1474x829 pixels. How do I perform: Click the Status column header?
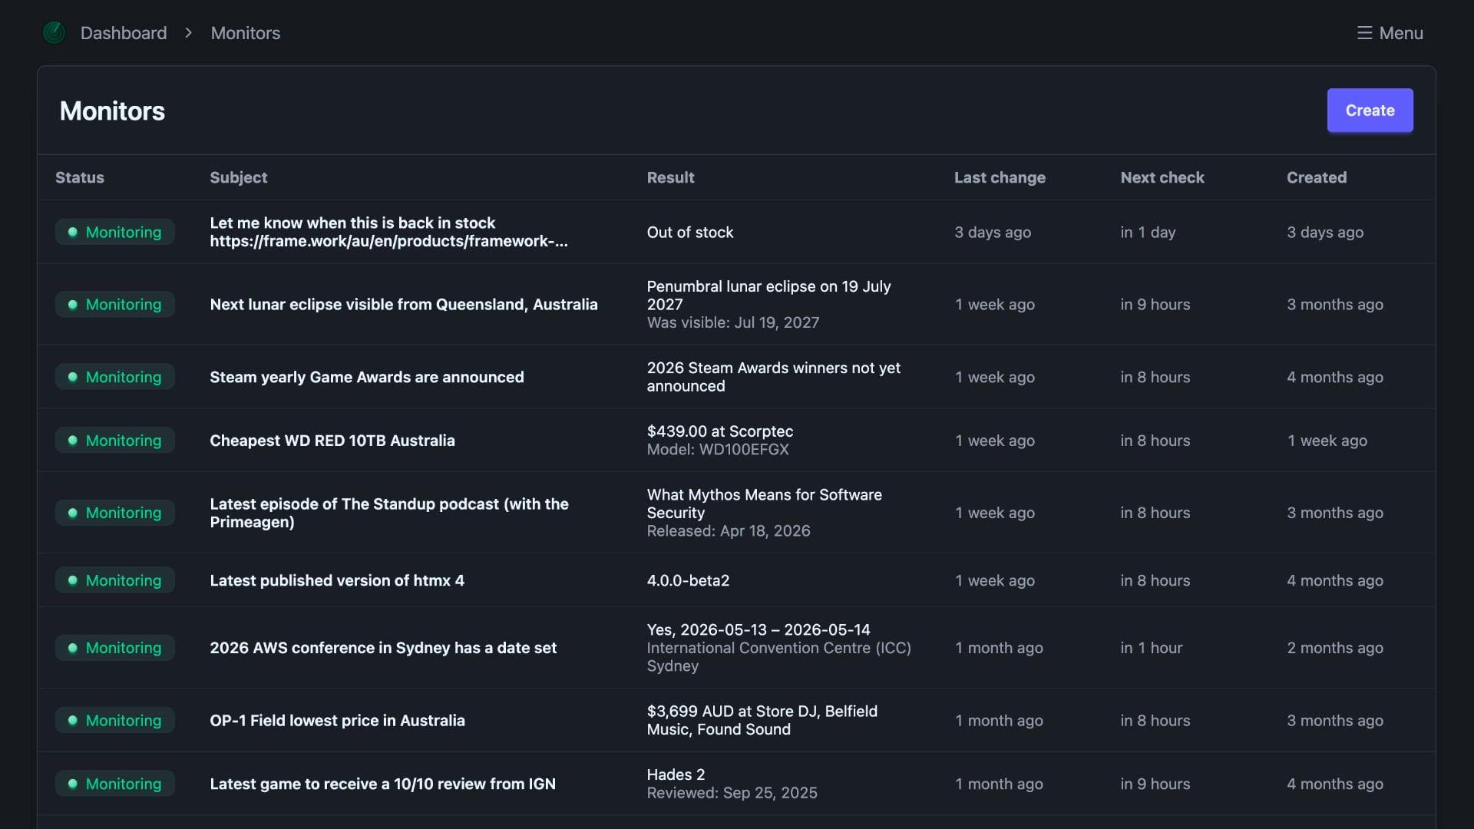80,177
